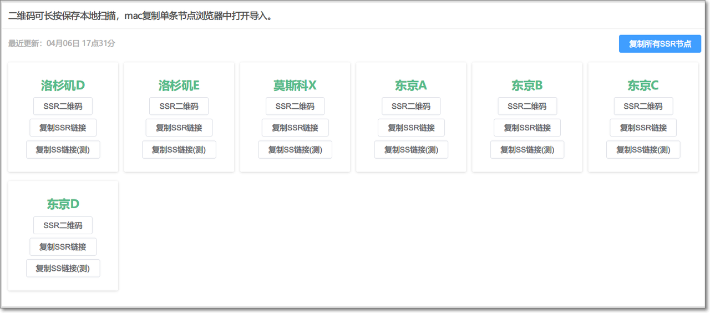Click the 复制所有SSR节点 button

point(660,44)
